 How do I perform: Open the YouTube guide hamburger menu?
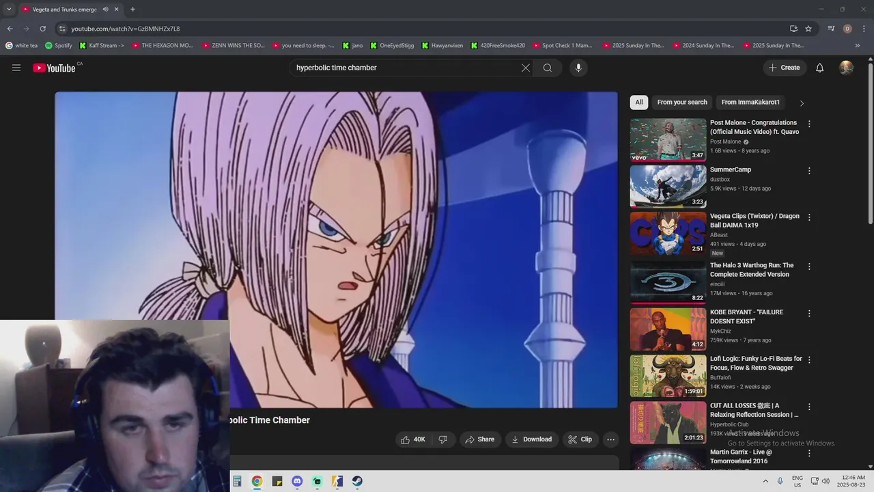click(16, 68)
